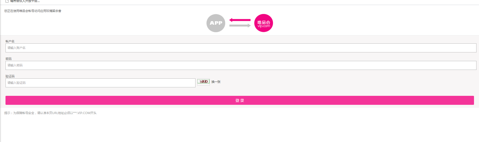
Task: Open the 城市合伙人开放平台 bookmark
Action: coord(25,1)
